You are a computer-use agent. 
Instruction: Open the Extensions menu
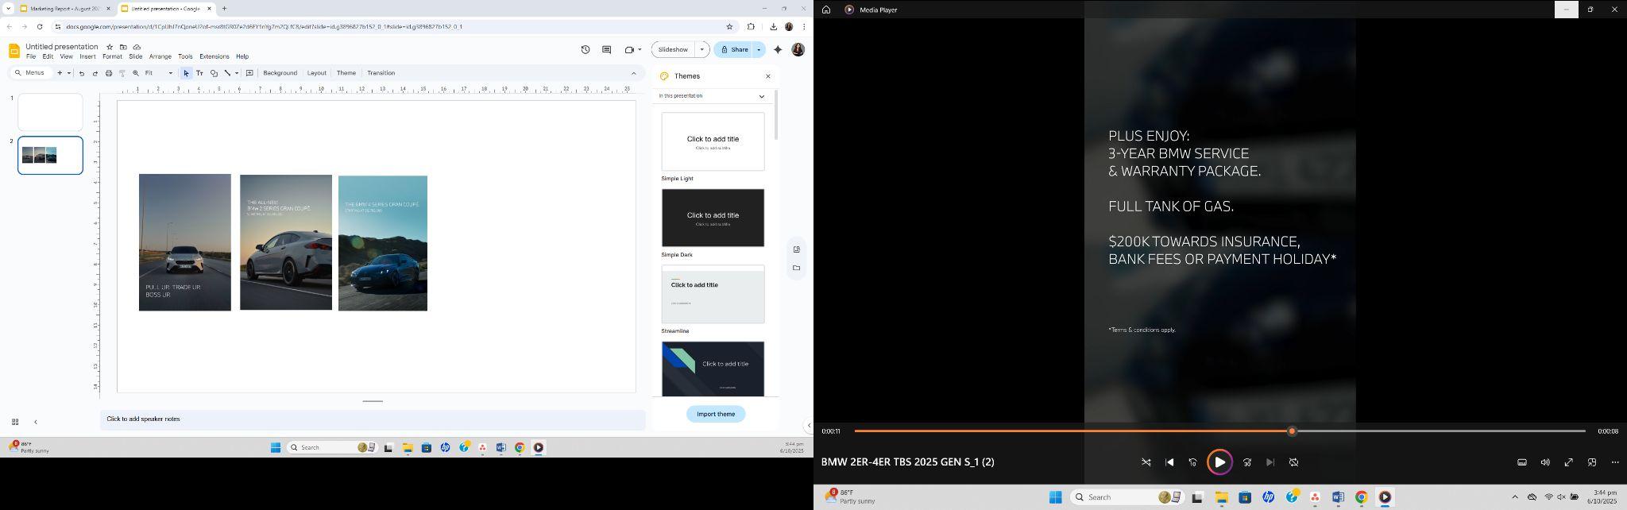point(214,56)
